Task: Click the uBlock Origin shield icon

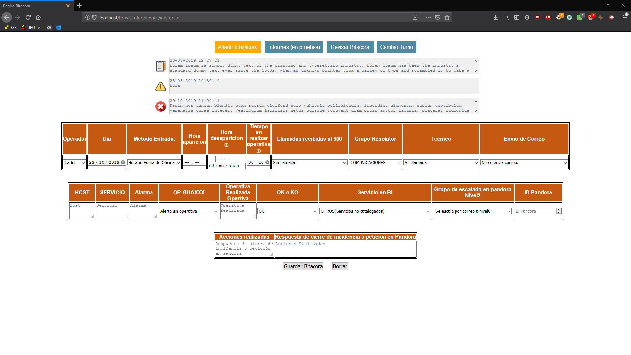Action: point(538,18)
